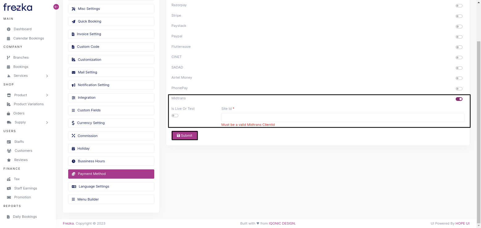Click the Dashboard globe icon
Screen dimensions: 481x228
(9, 29)
